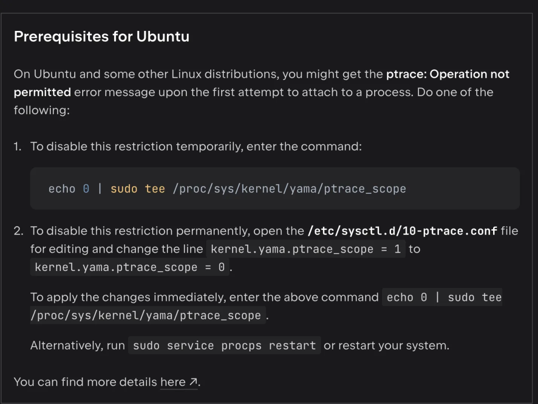The height and width of the screenshot is (404, 538).
Task: Click inline code 'kernel.yama.ptrace_scope = 0'
Action: (x=130, y=268)
